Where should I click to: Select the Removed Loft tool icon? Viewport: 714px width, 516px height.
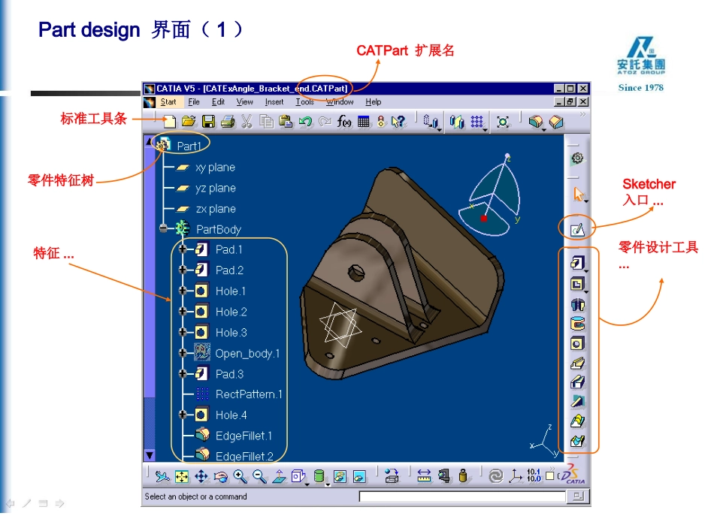(577, 440)
